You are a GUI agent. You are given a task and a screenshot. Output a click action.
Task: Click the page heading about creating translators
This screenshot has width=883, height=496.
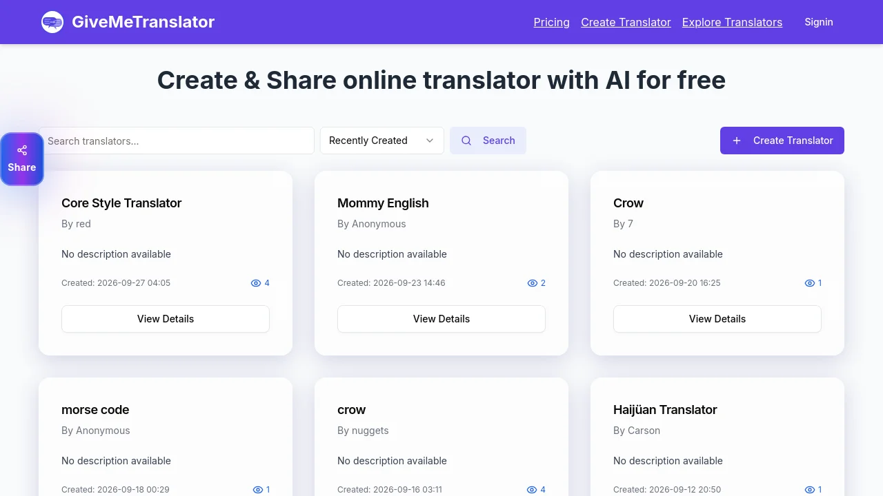tap(441, 80)
